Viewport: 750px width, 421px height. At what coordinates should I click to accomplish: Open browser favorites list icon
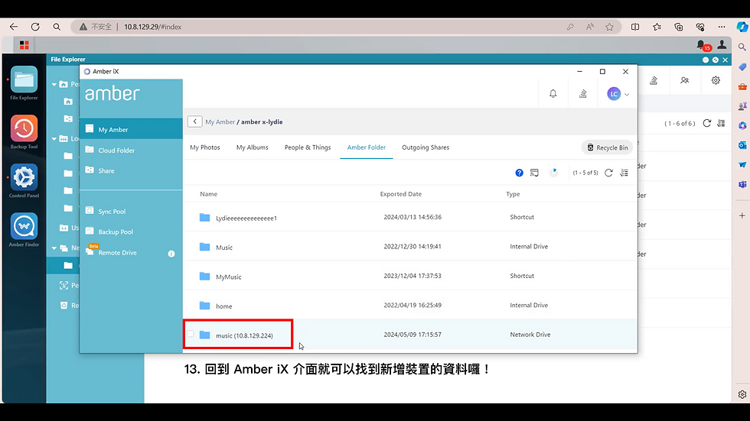coord(657,27)
